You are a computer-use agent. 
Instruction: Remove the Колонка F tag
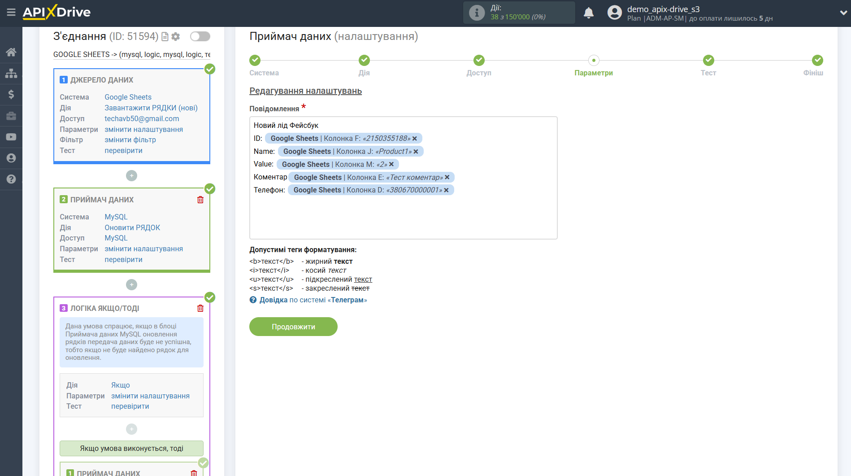(415, 139)
